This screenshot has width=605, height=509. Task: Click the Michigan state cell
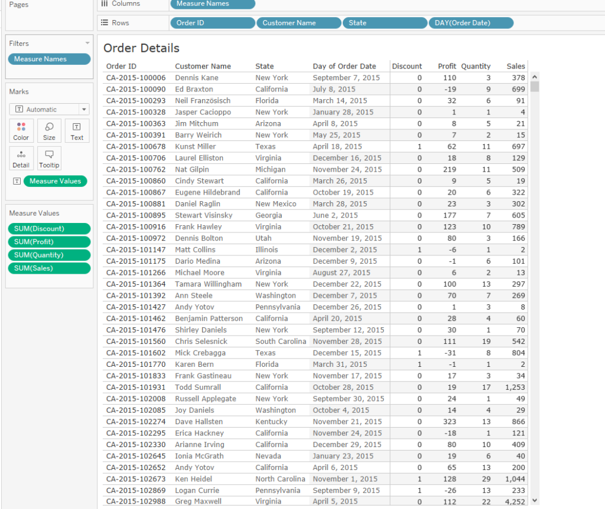[271, 169]
